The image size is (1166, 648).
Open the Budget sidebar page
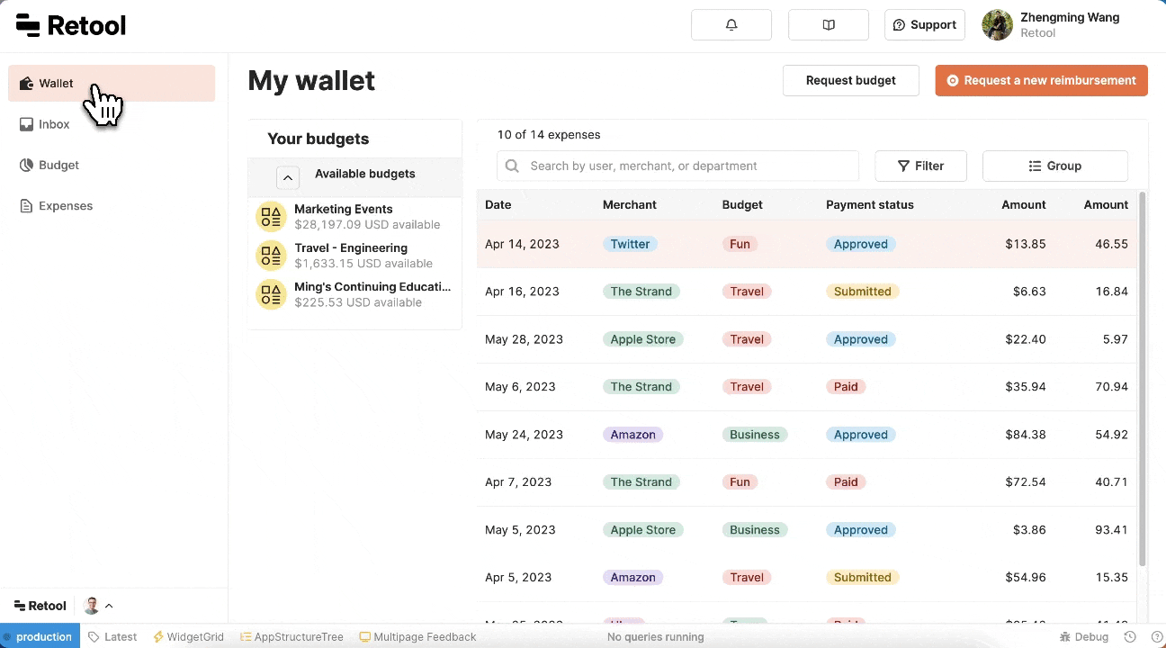tap(58, 165)
